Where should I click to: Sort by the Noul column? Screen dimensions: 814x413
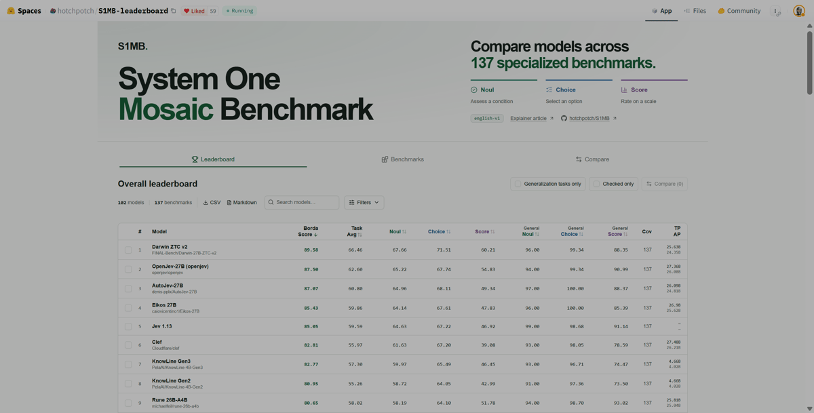(398, 232)
